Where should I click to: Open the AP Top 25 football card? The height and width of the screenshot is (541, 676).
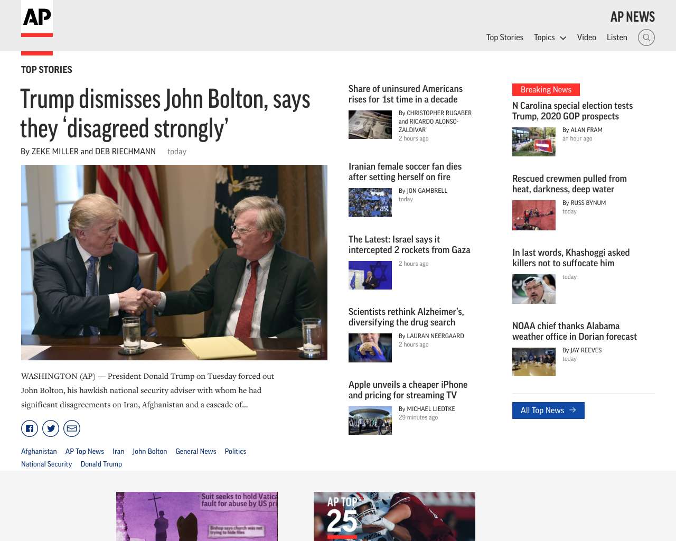395,516
